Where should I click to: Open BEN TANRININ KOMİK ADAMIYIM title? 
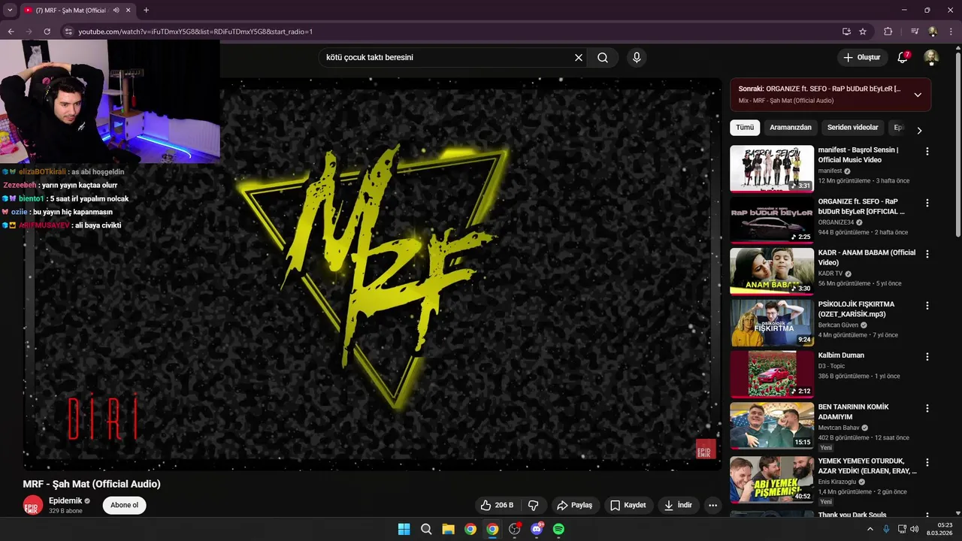click(854, 412)
